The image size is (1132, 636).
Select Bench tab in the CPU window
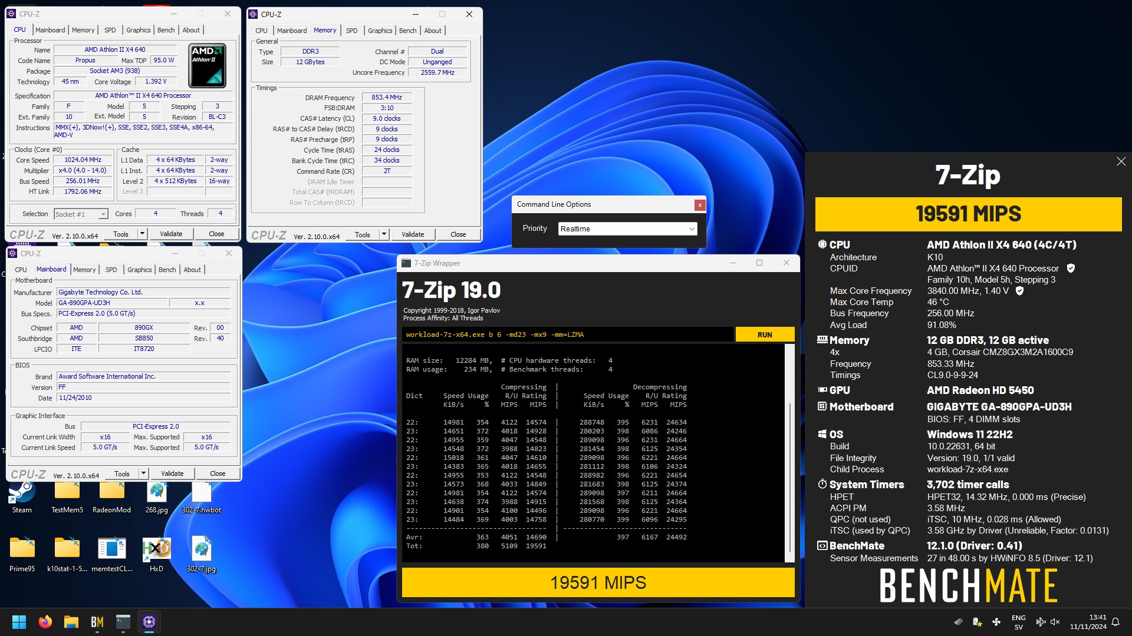(x=166, y=30)
